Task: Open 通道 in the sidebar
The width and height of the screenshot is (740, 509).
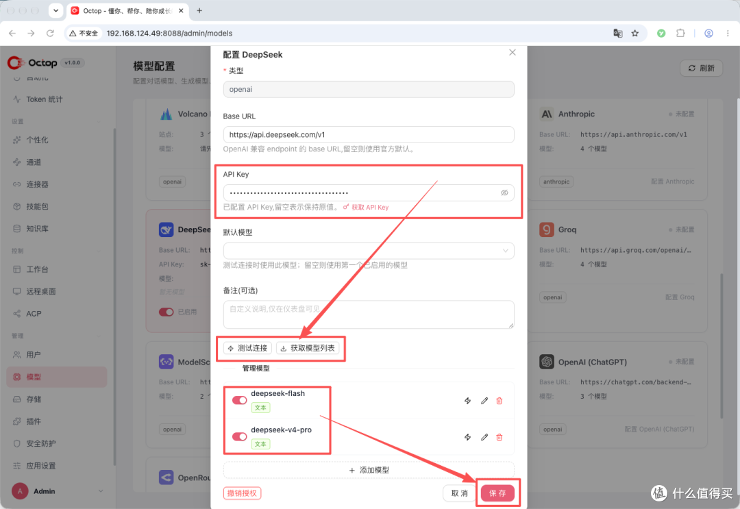Action: [x=57, y=162]
